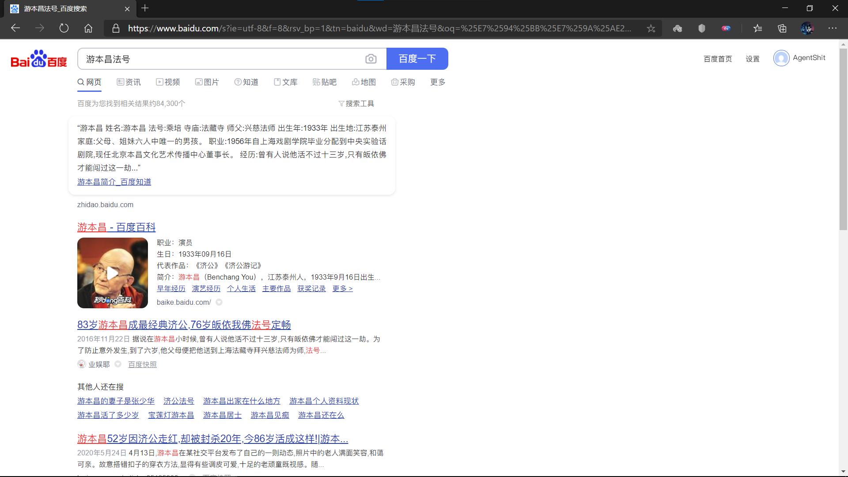Open 游本昌简介_百度知道 link
The image size is (848, 477).
114,182
